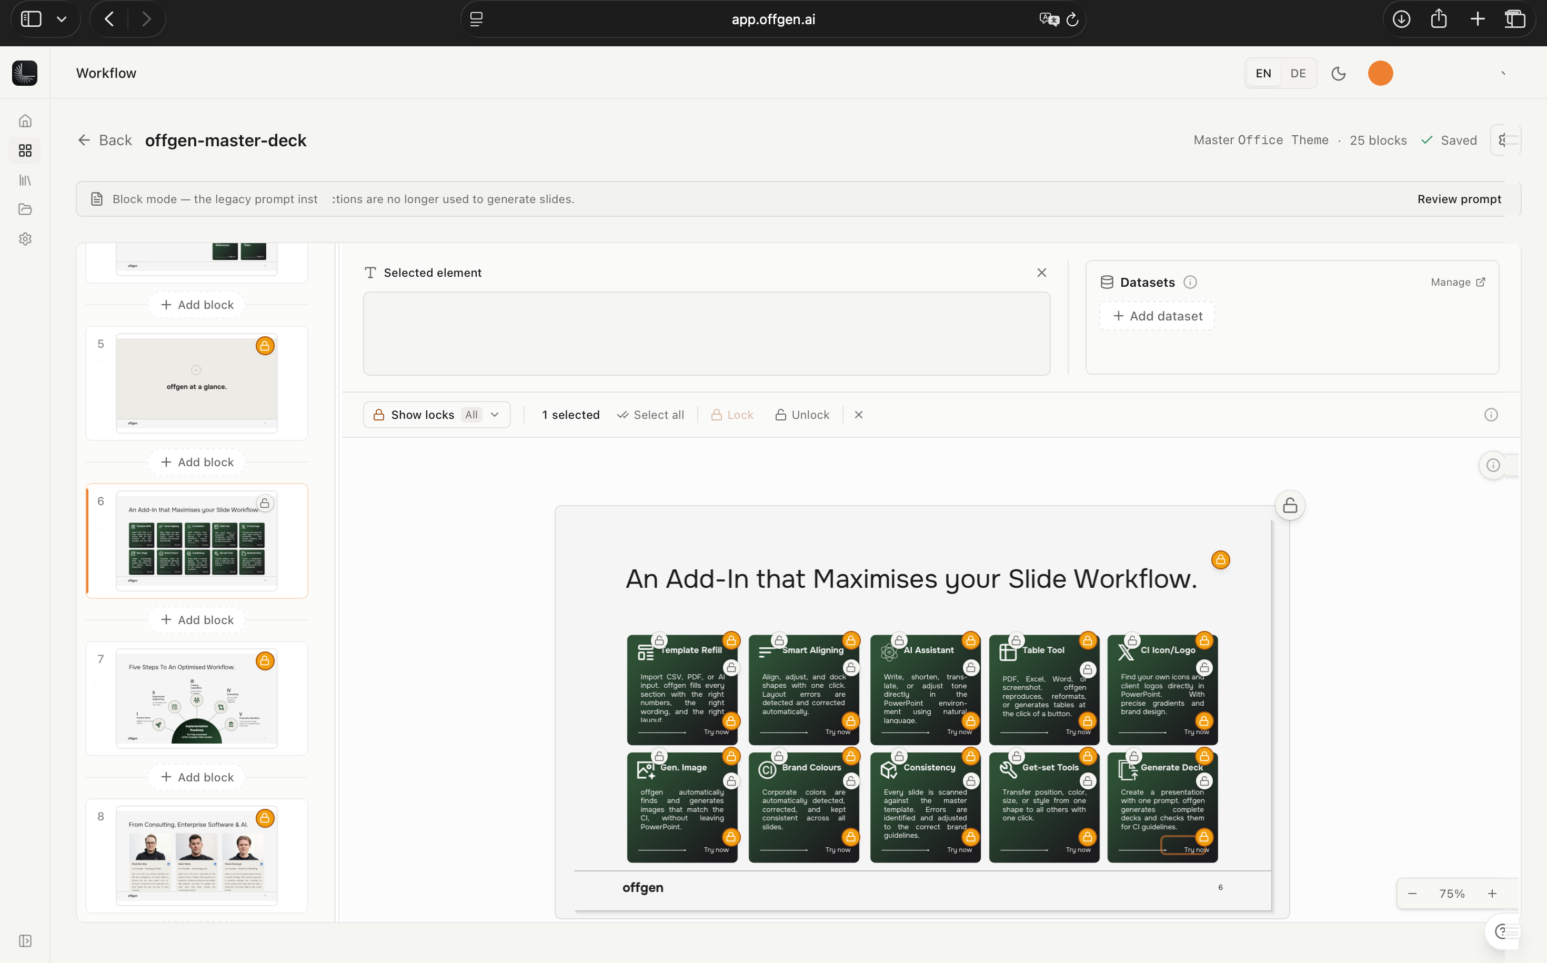
Task: Expand the user account chevron
Action: pyautogui.click(x=1503, y=73)
